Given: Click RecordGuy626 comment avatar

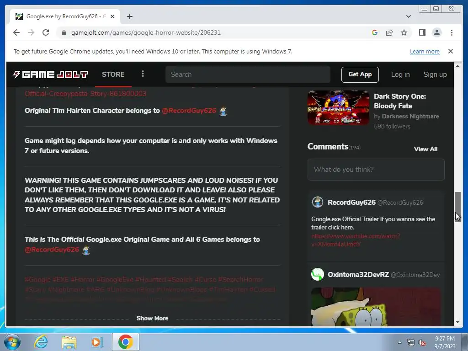Looking at the screenshot, I should (x=318, y=202).
